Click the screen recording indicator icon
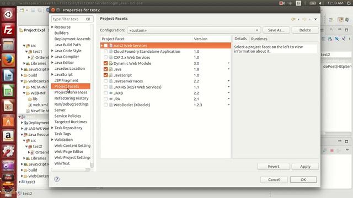This screenshot has height=198, width=353. click(x=282, y=3)
